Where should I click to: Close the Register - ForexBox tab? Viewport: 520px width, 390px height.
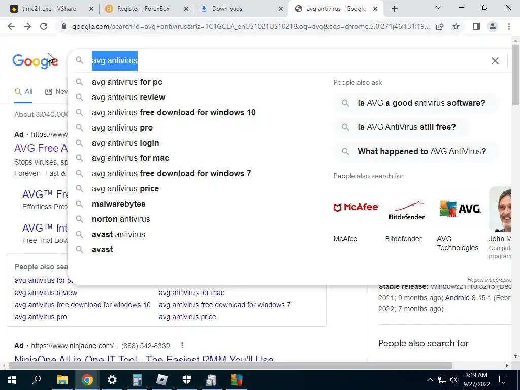point(186,9)
